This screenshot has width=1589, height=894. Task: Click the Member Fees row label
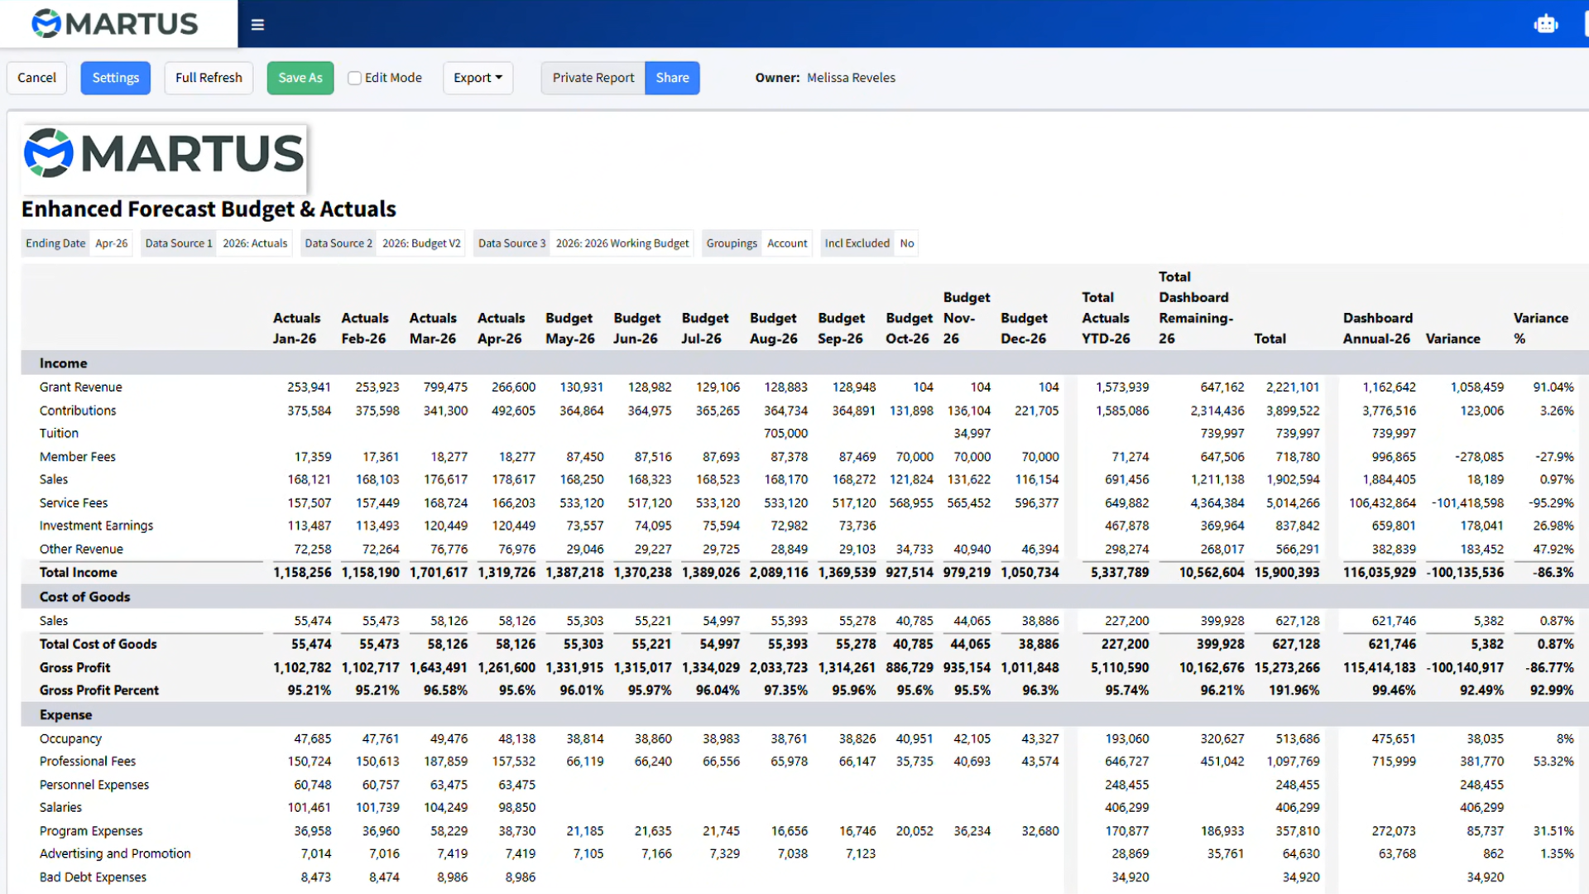tap(78, 457)
